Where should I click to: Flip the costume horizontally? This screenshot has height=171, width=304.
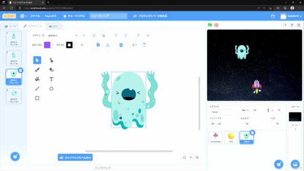pos(134,45)
